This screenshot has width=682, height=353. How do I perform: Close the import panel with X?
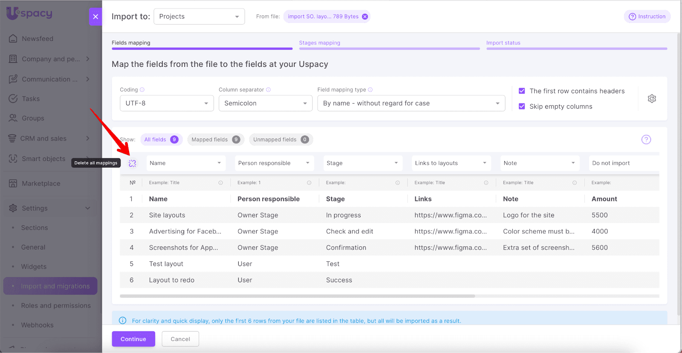[95, 17]
